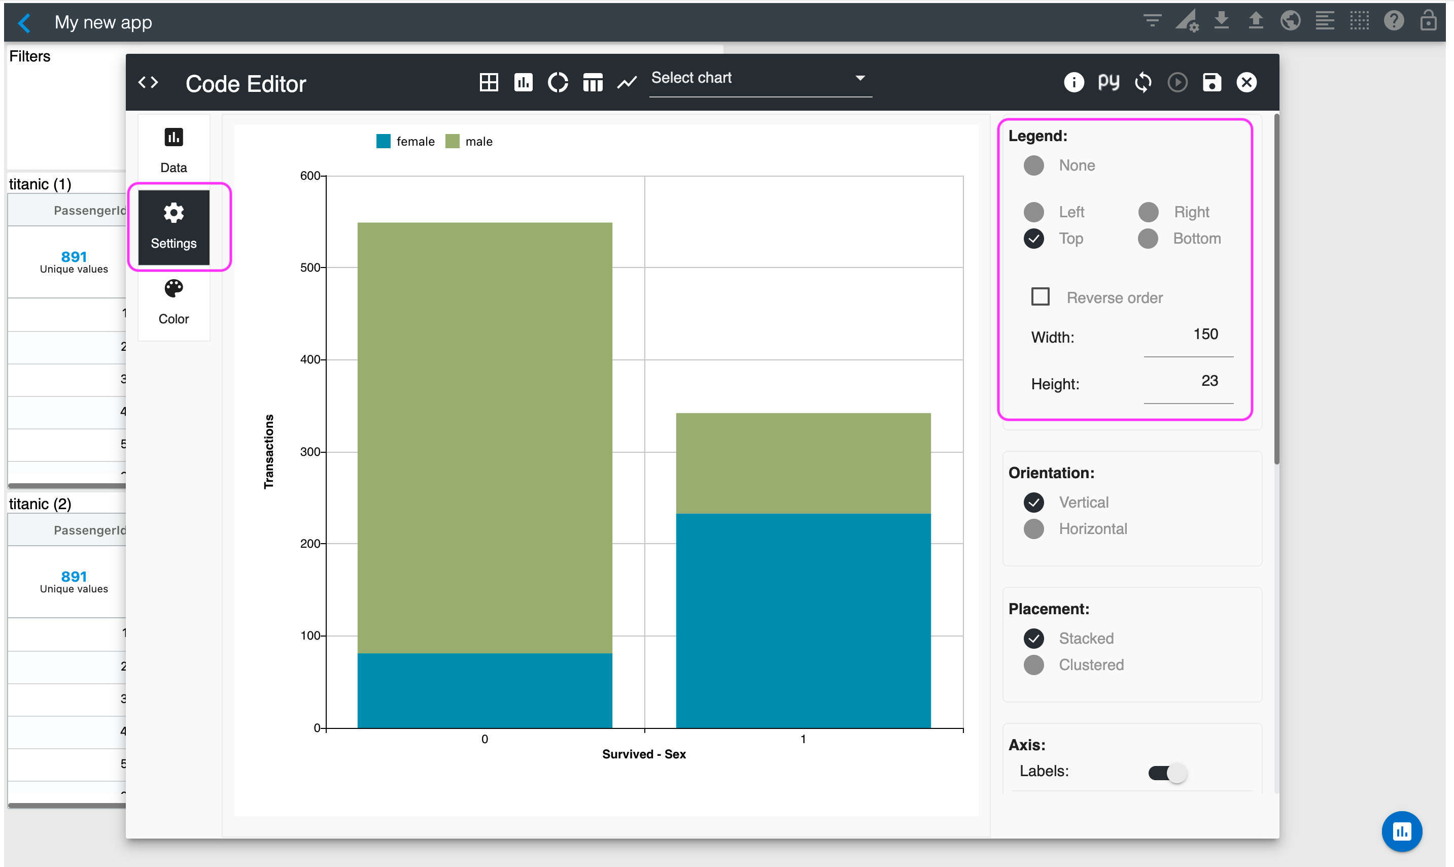Screen dimensions: 1454x867
Task: Select the bar chart icon in header
Action: click(x=523, y=82)
